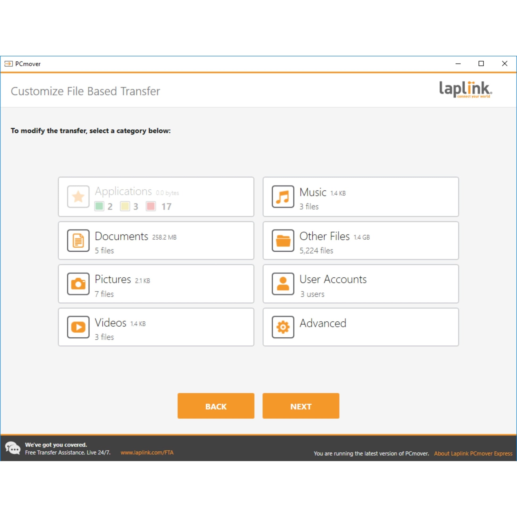The width and height of the screenshot is (517, 517).
Task: Proceed with the NEXT button
Action: (301, 406)
